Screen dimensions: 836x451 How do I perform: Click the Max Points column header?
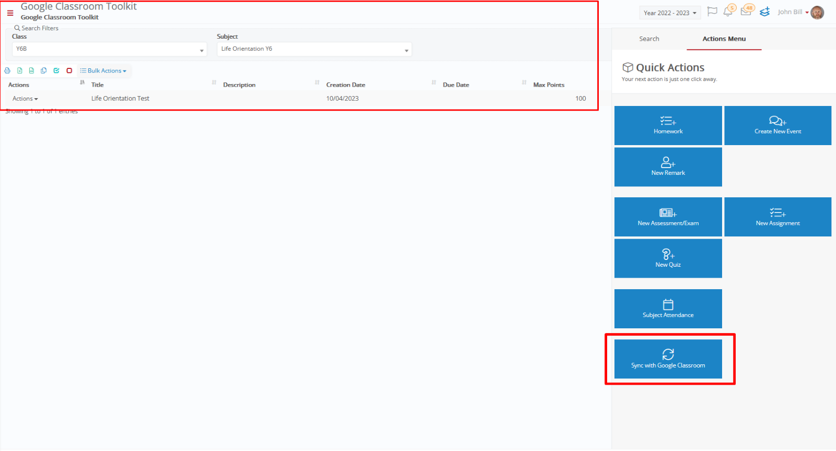click(x=549, y=85)
